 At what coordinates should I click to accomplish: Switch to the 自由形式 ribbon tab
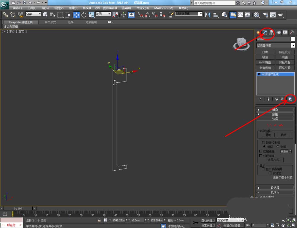pos(50,22)
